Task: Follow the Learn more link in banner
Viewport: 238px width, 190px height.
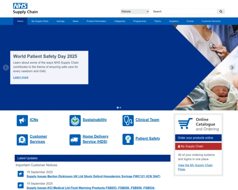Action: point(21,77)
